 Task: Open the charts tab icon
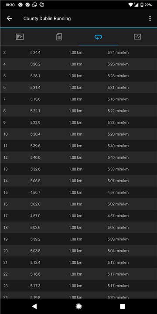[x=137, y=37]
